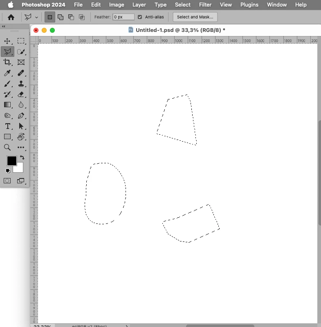
Task: Select the Healing Brush tool
Action: [x=21, y=73]
